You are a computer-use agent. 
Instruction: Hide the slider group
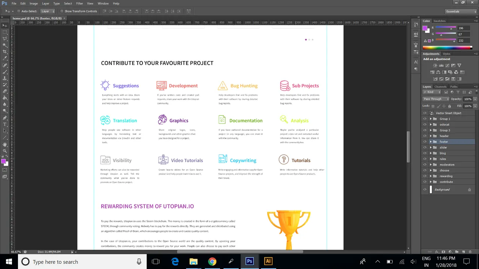point(425,147)
